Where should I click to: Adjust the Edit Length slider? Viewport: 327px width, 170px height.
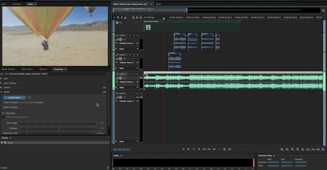pos(59,124)
